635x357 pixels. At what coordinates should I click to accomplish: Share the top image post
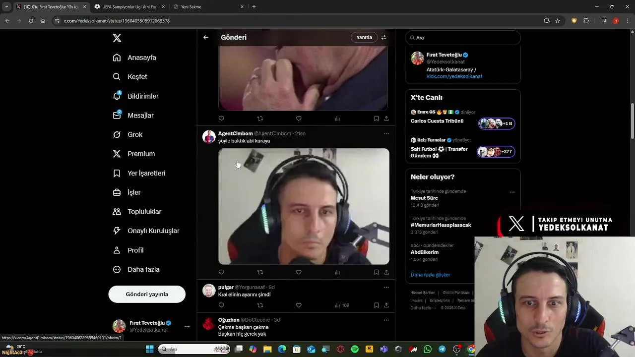click(386, 119)
